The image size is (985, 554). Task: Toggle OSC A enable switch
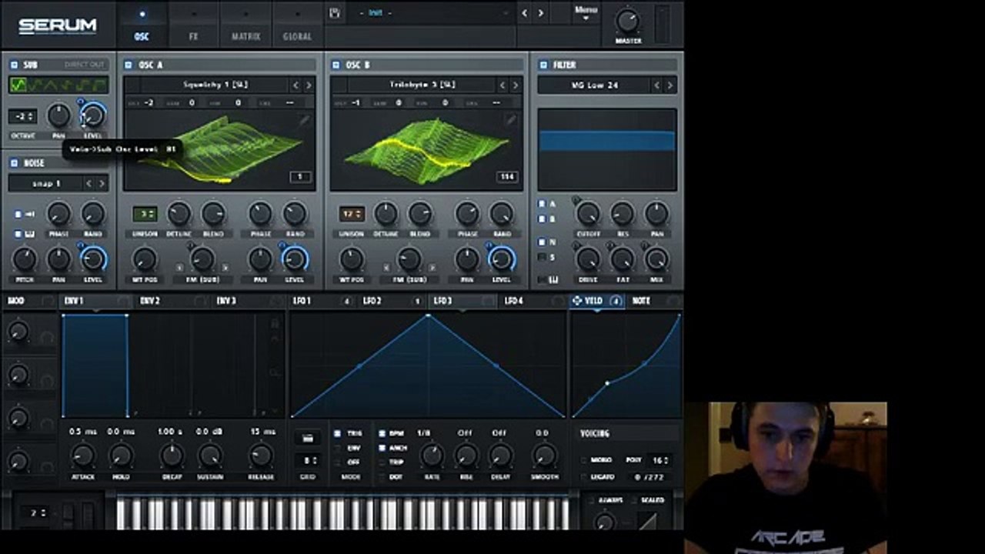coord(129,65)
